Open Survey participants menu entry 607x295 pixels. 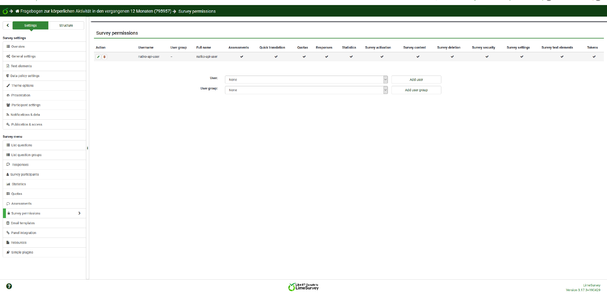pos(25,174)
